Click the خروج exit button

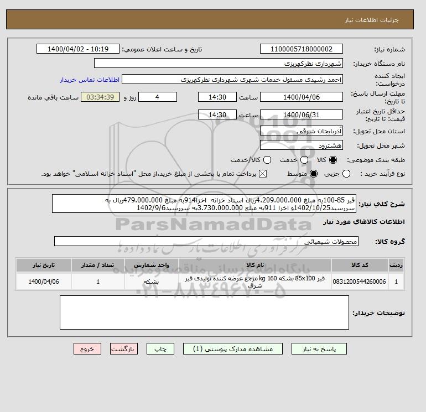(87, 349)
